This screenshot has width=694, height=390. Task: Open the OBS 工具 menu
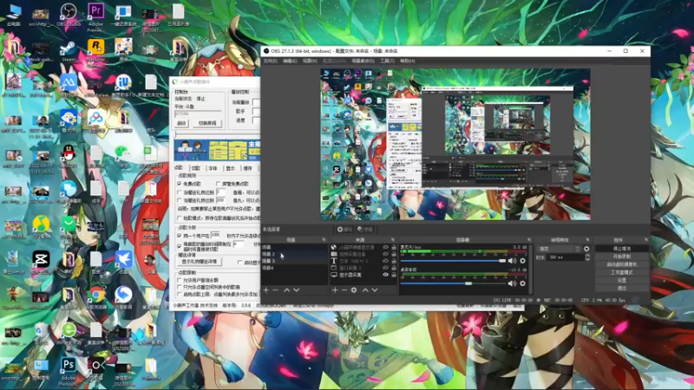point(387,61)
